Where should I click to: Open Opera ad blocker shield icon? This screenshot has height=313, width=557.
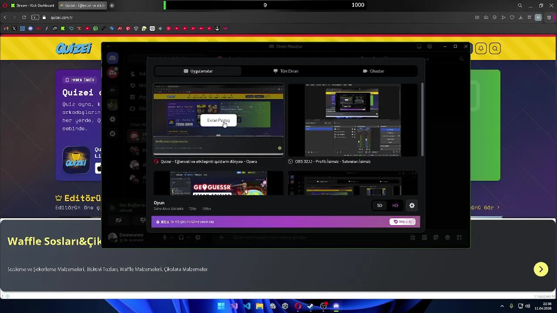click(x=495, y=17)
